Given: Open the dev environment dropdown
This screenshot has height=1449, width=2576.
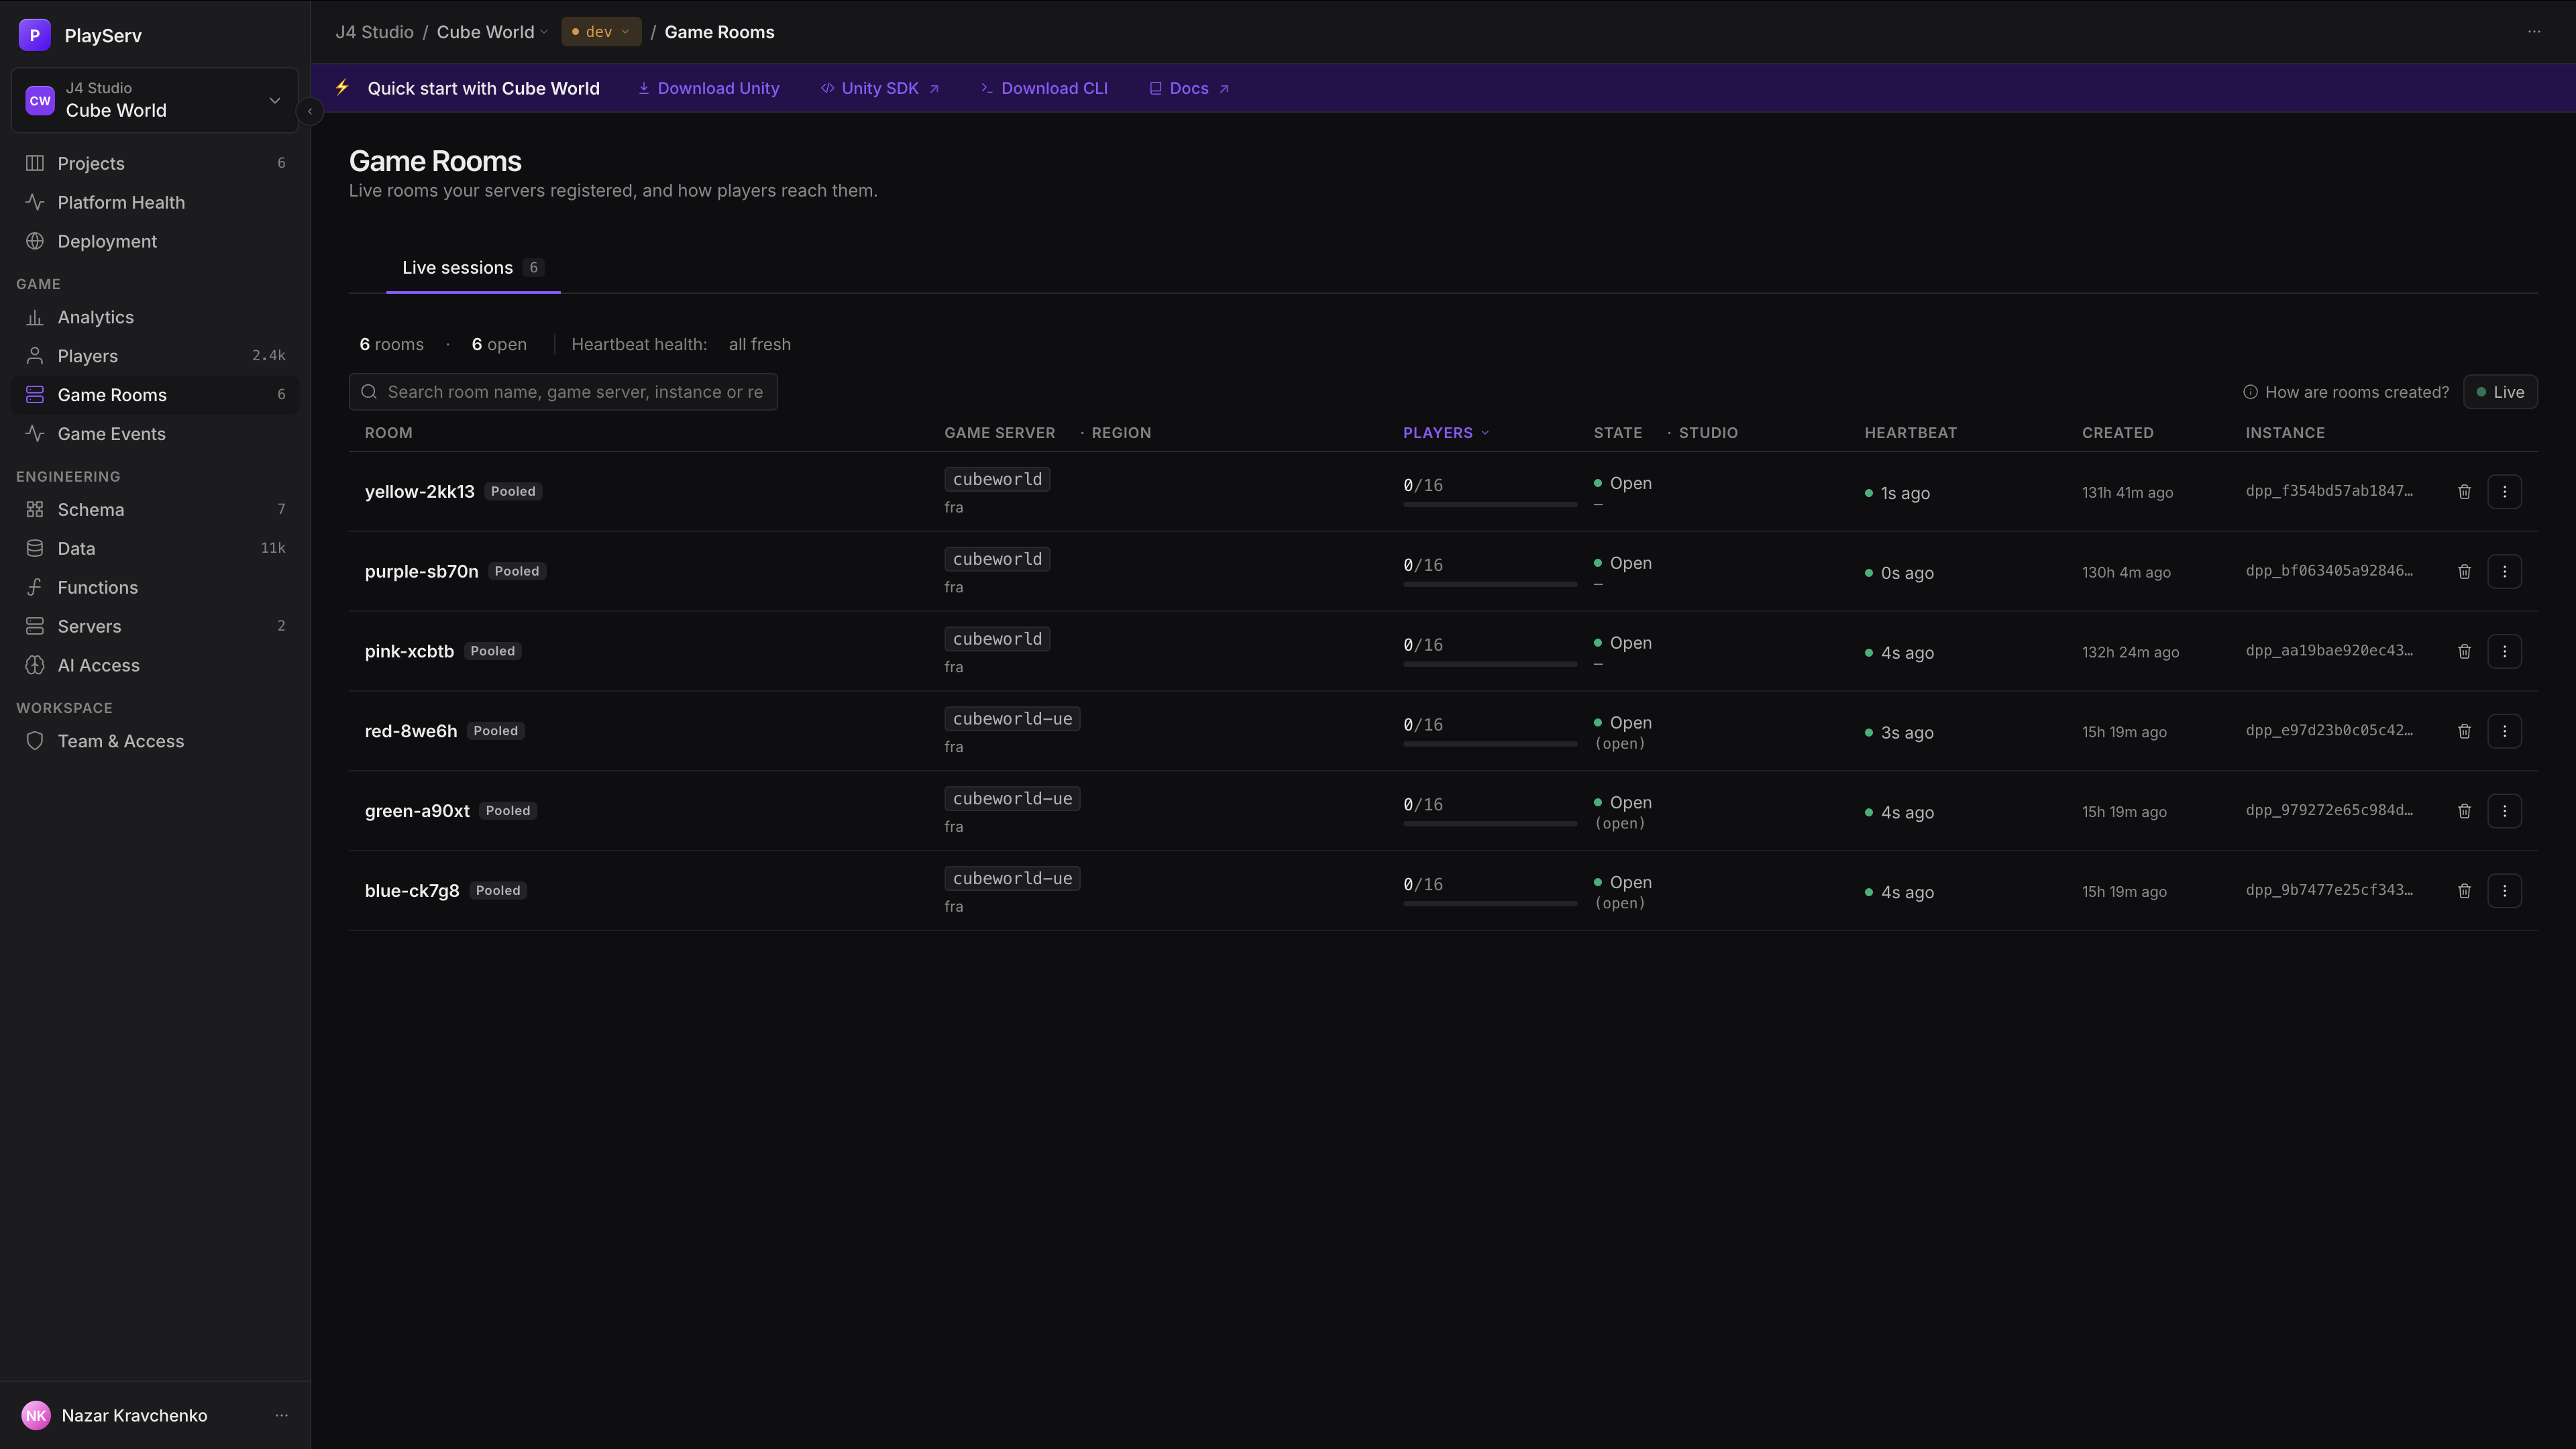Looking at the screenshot, I should tap(600, 32).
